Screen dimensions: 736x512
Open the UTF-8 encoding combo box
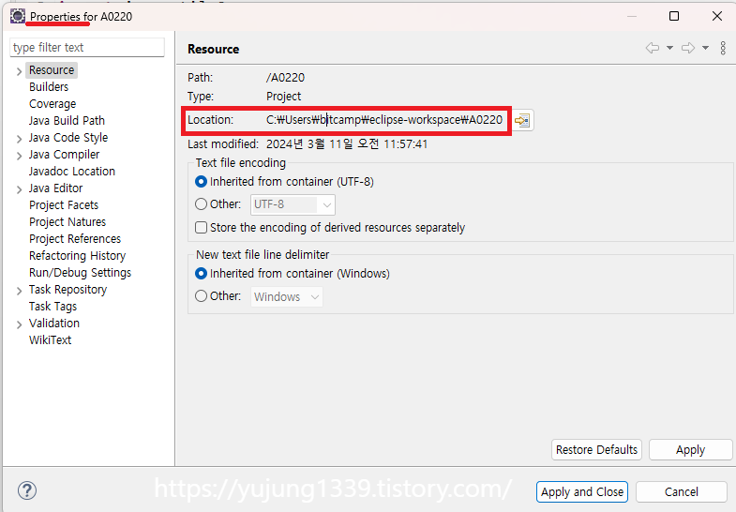[x=293, y=204]
